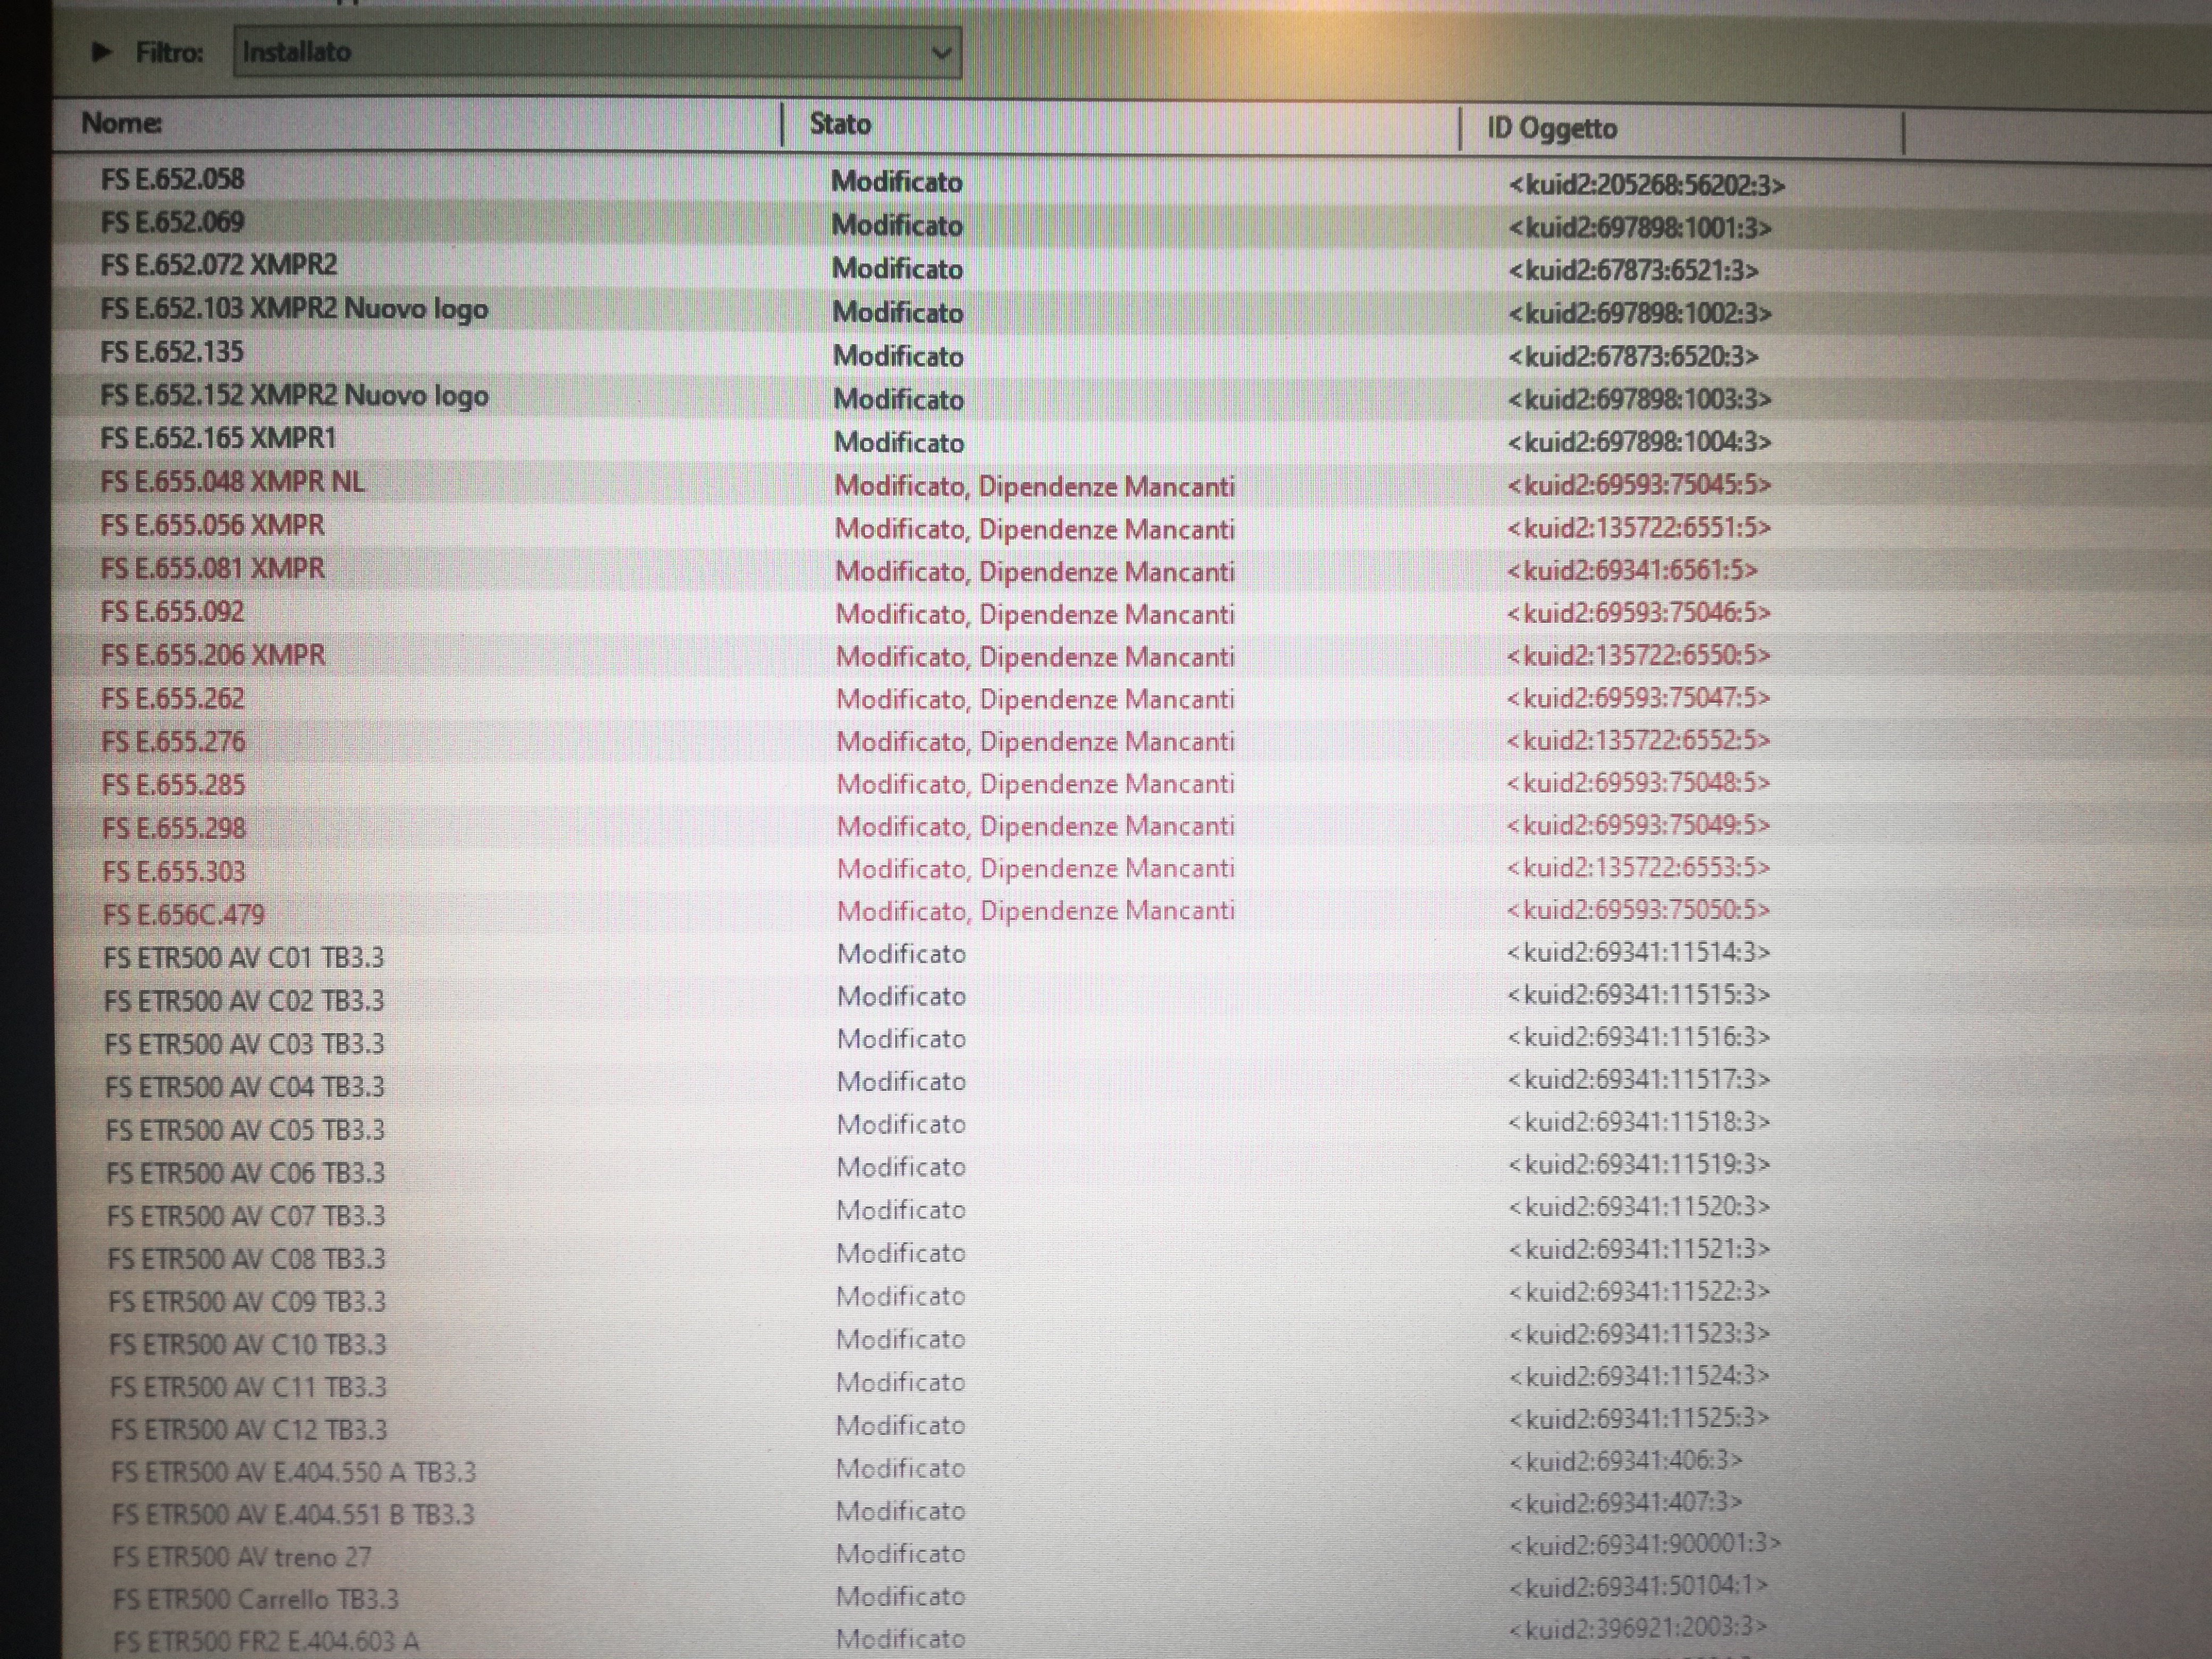Click object ID kuid2:205268:56202:3
The width and height of the screenshot is (2212, 1659).
[1647, 185]
